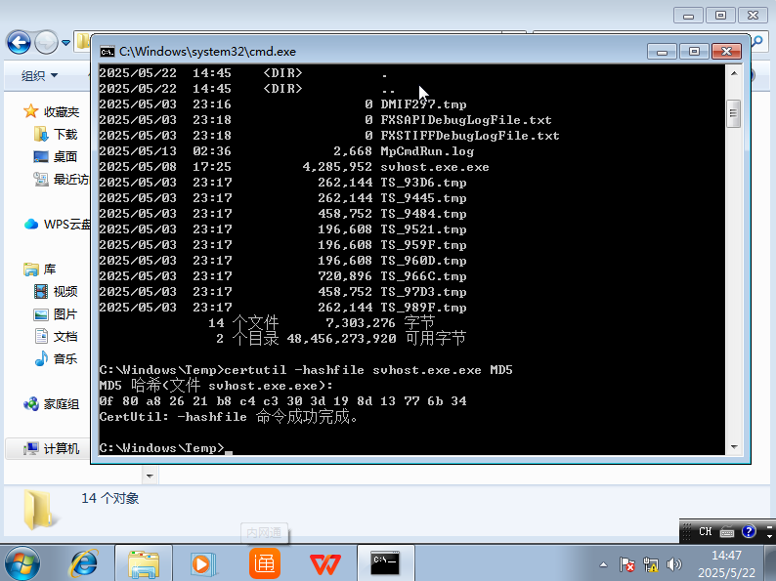Launch Internet Explorer from taskbar

pyautogui.click(x=85, y=563)
